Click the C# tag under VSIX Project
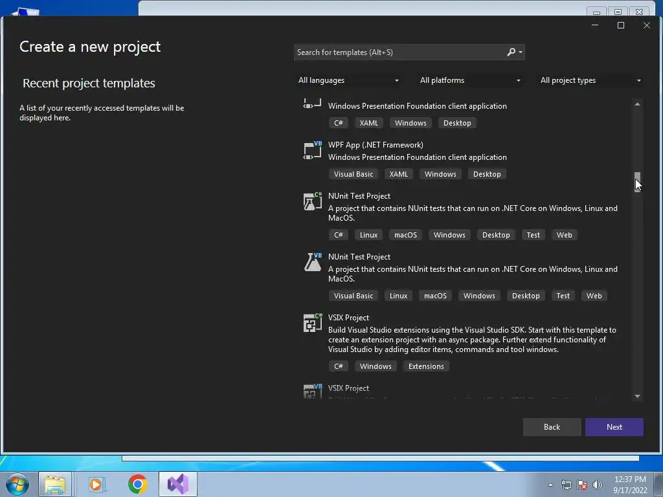The height and width of the screenshot is (497, 663). [x=338, y=366]
